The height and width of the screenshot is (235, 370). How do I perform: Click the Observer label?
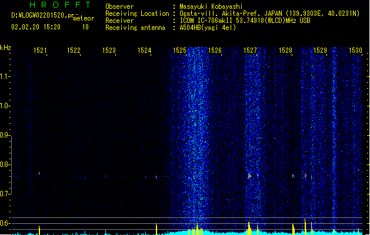coord(119,6)
